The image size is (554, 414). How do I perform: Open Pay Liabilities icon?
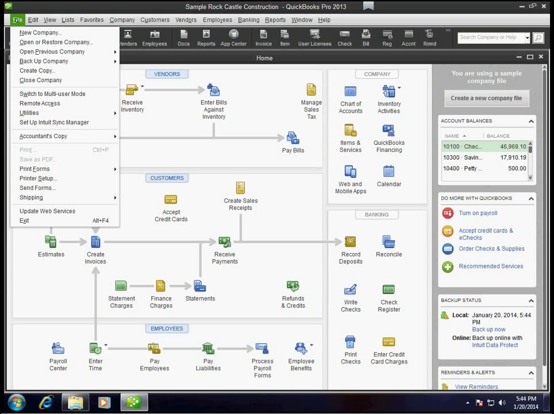[208, 348]
